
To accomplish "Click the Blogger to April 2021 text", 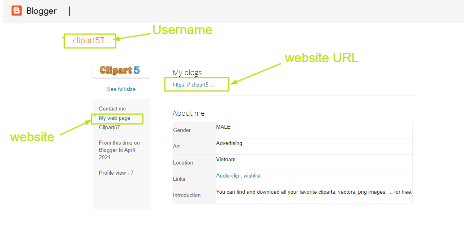I will [x=117, y=154].
